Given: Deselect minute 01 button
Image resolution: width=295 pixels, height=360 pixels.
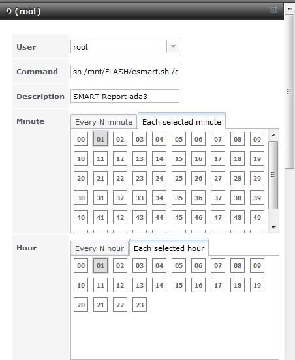Looking at the screenshot, I should [101, 139].
